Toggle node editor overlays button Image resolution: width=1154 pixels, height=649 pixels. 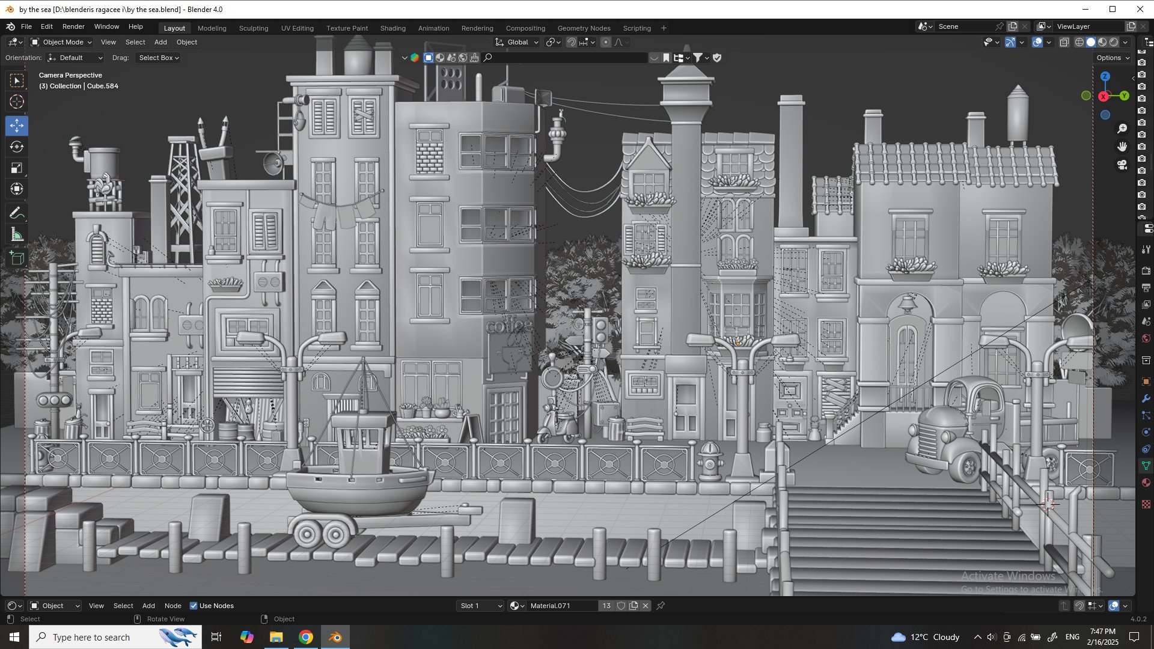pos(1114,606)
